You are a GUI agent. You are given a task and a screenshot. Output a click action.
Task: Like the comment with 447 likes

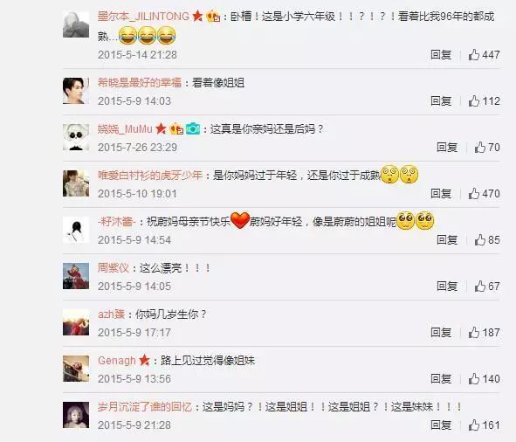pyautogui.click(x=474, y=55)
